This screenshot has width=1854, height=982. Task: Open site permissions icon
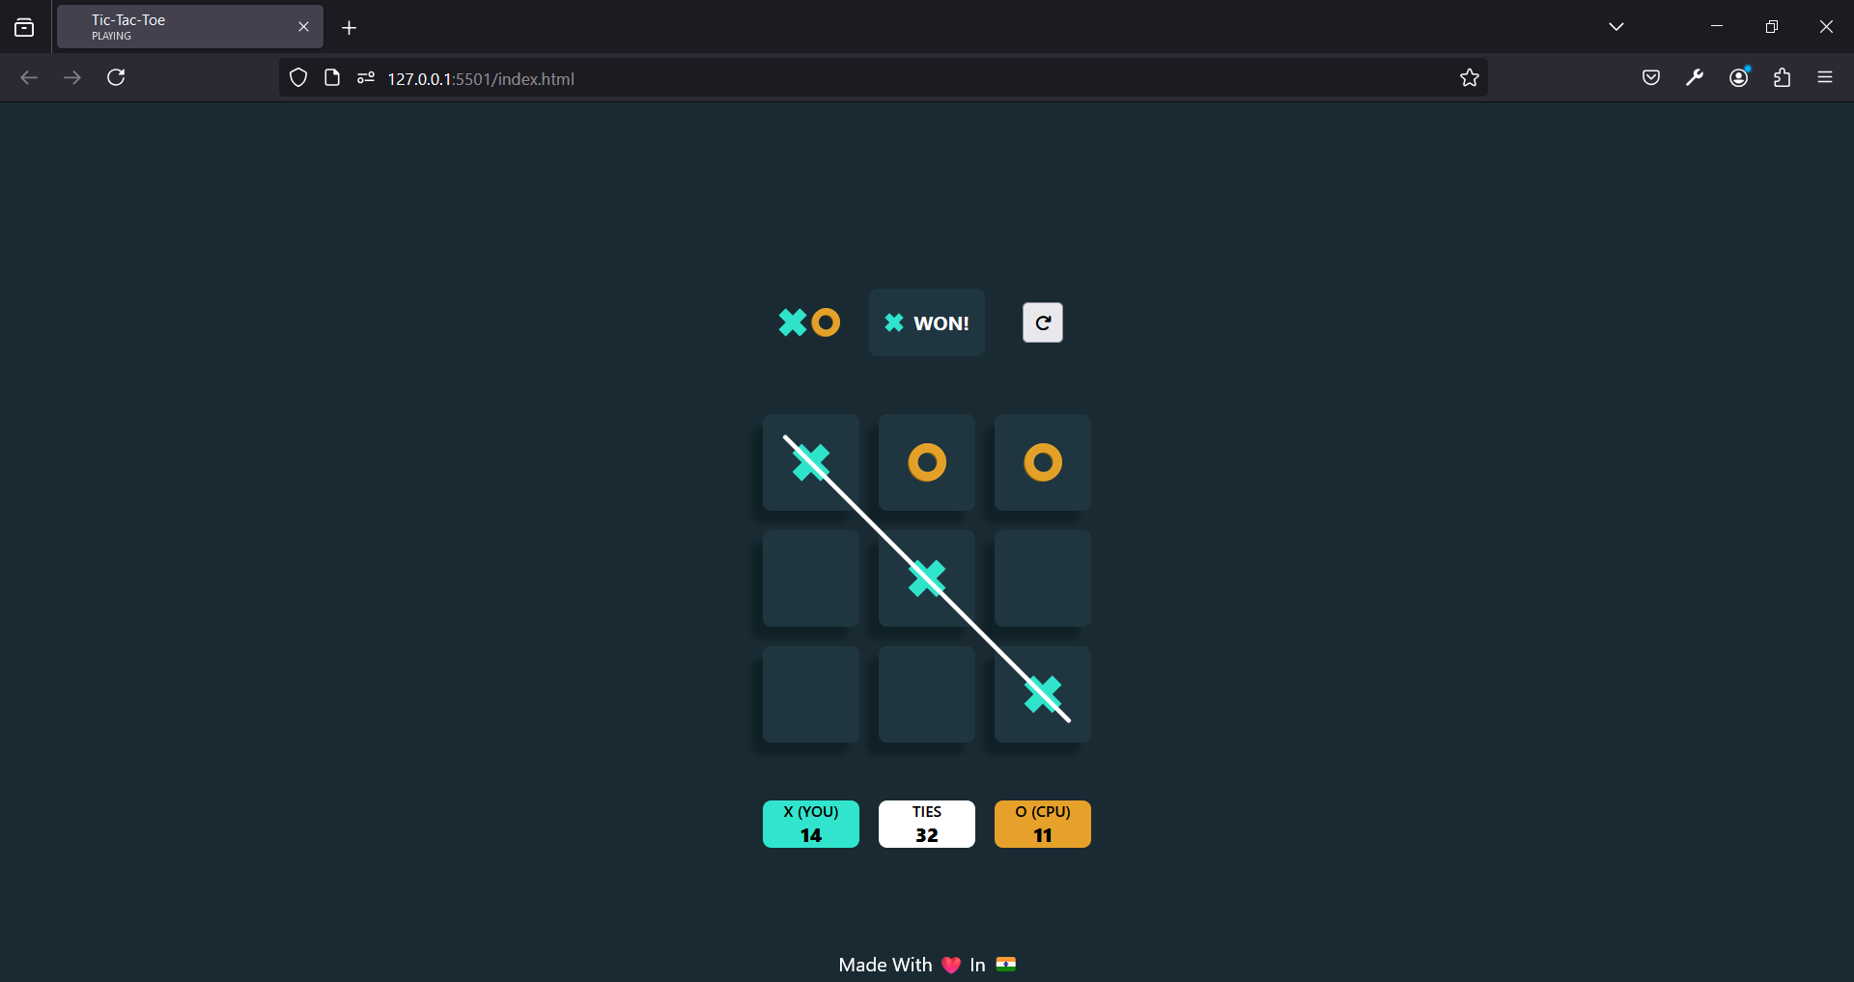366,78
